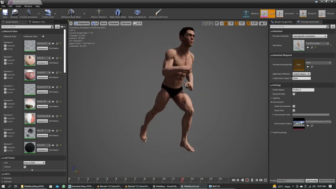The height and width of the screenshot is (189, 336).
Task: Switch to Blueprint editor mode
Action: coord(308,14)
